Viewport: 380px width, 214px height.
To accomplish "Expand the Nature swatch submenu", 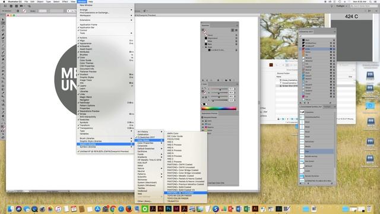I will pyautogui.click(x=149, y=168).
